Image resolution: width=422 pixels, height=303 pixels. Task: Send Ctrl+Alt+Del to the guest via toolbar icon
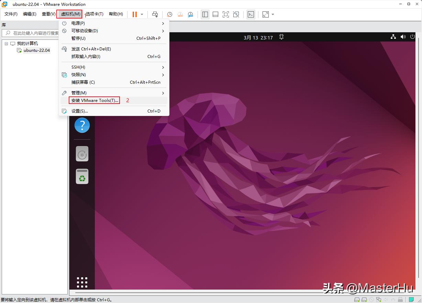(155, 14)
